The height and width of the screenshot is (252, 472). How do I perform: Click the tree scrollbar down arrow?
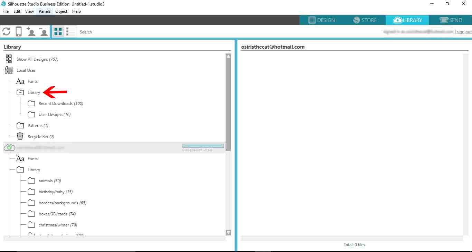pos(228,233)
